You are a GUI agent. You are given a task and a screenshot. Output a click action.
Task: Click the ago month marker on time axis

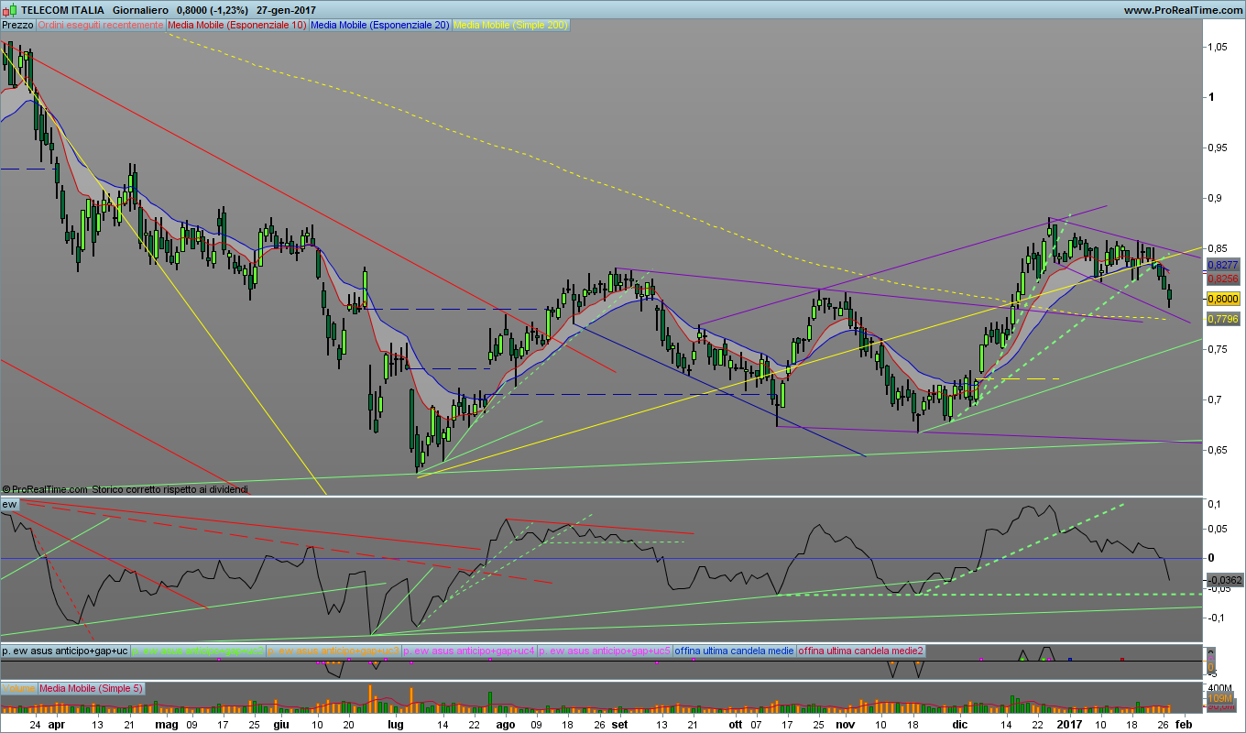(x=506, y=724)
